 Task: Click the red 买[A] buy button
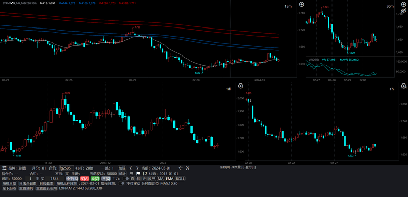[85, 179]
